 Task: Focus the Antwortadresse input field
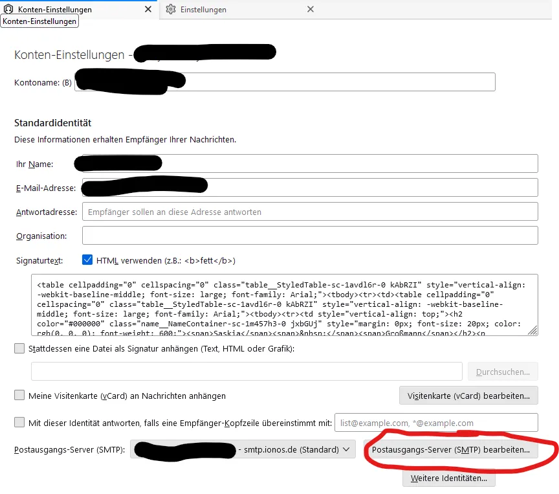[310, 212]
